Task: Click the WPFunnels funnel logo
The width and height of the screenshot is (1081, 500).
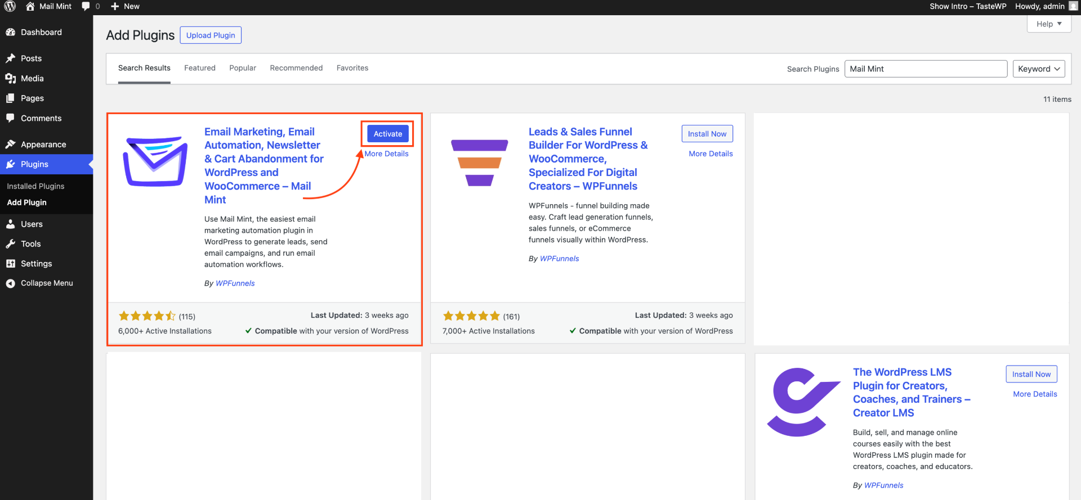Action: tap(479, 162)
